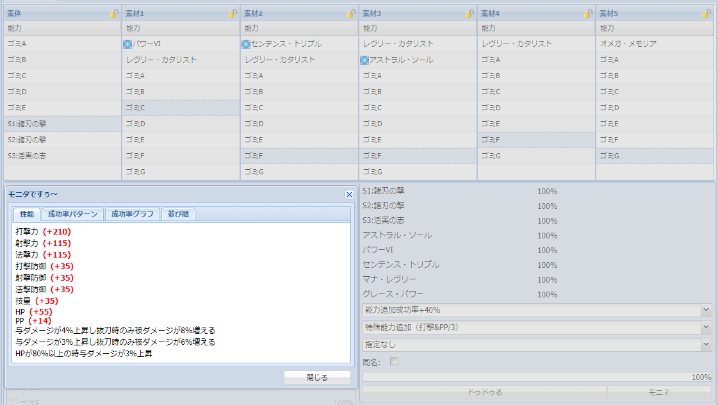The height and width of the screenshot is (405, 718).
Task: Click the lock icon on 素材4 panel
Action: point(588,13)
